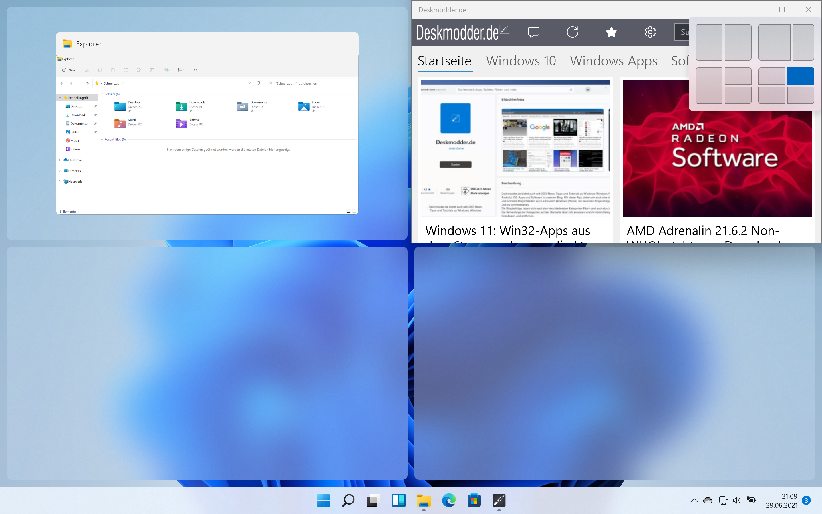Click Delete trash icon in Explorer preview
822x514 pixels.
point(152,70)
